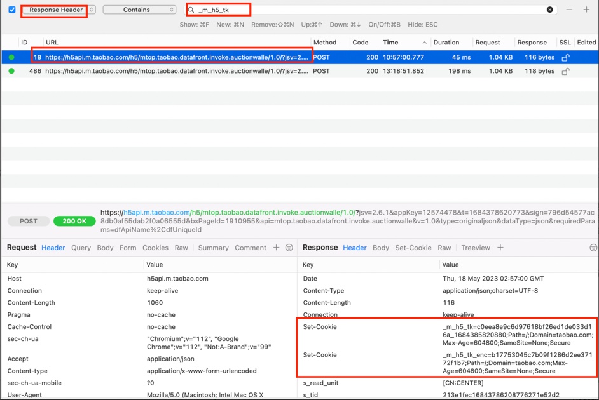Select the sec-ch-ua-mobile header row
The image size is (599, 400).
[149, 383]
